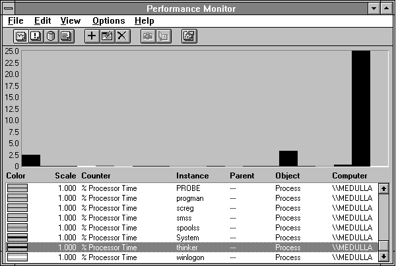Maximize the Performance Monitor window
The width and height of the screenshot is (396, 266).
point(386,9)
